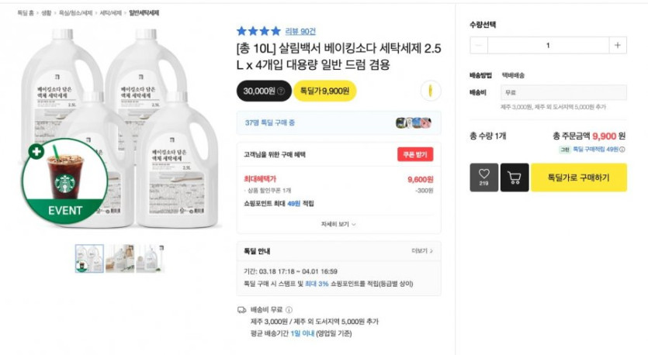Increase quantity with the plus button

click(x=617, y=45)
